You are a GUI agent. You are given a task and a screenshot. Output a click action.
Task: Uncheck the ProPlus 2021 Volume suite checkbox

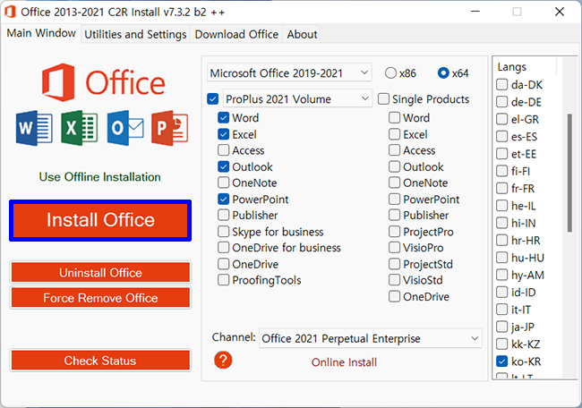(x=213, y=99)
